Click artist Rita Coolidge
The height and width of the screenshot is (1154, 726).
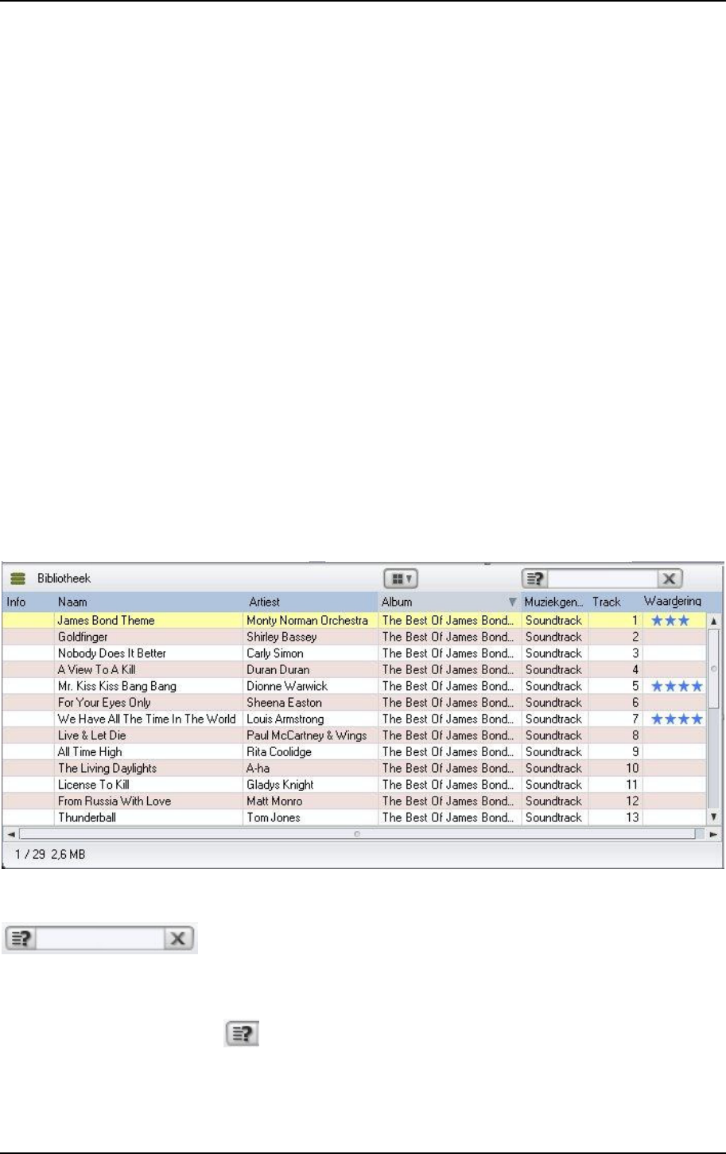279,752
